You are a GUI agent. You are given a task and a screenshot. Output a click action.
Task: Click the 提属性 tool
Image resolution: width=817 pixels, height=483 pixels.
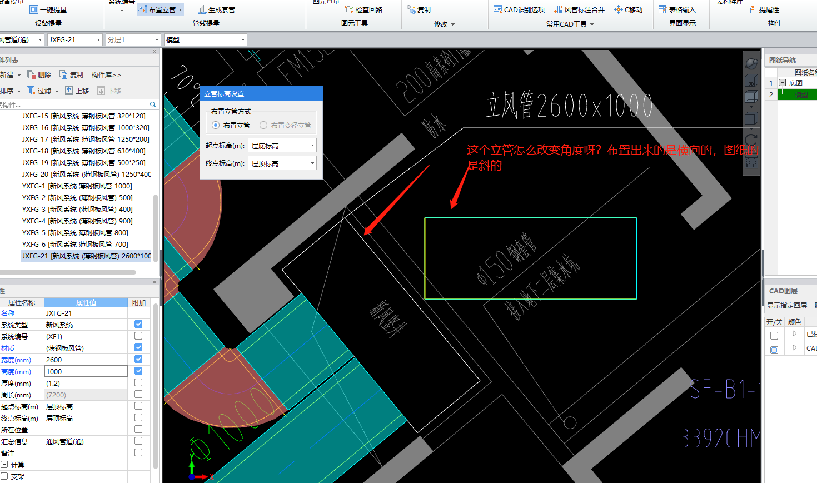pos(764,9)
